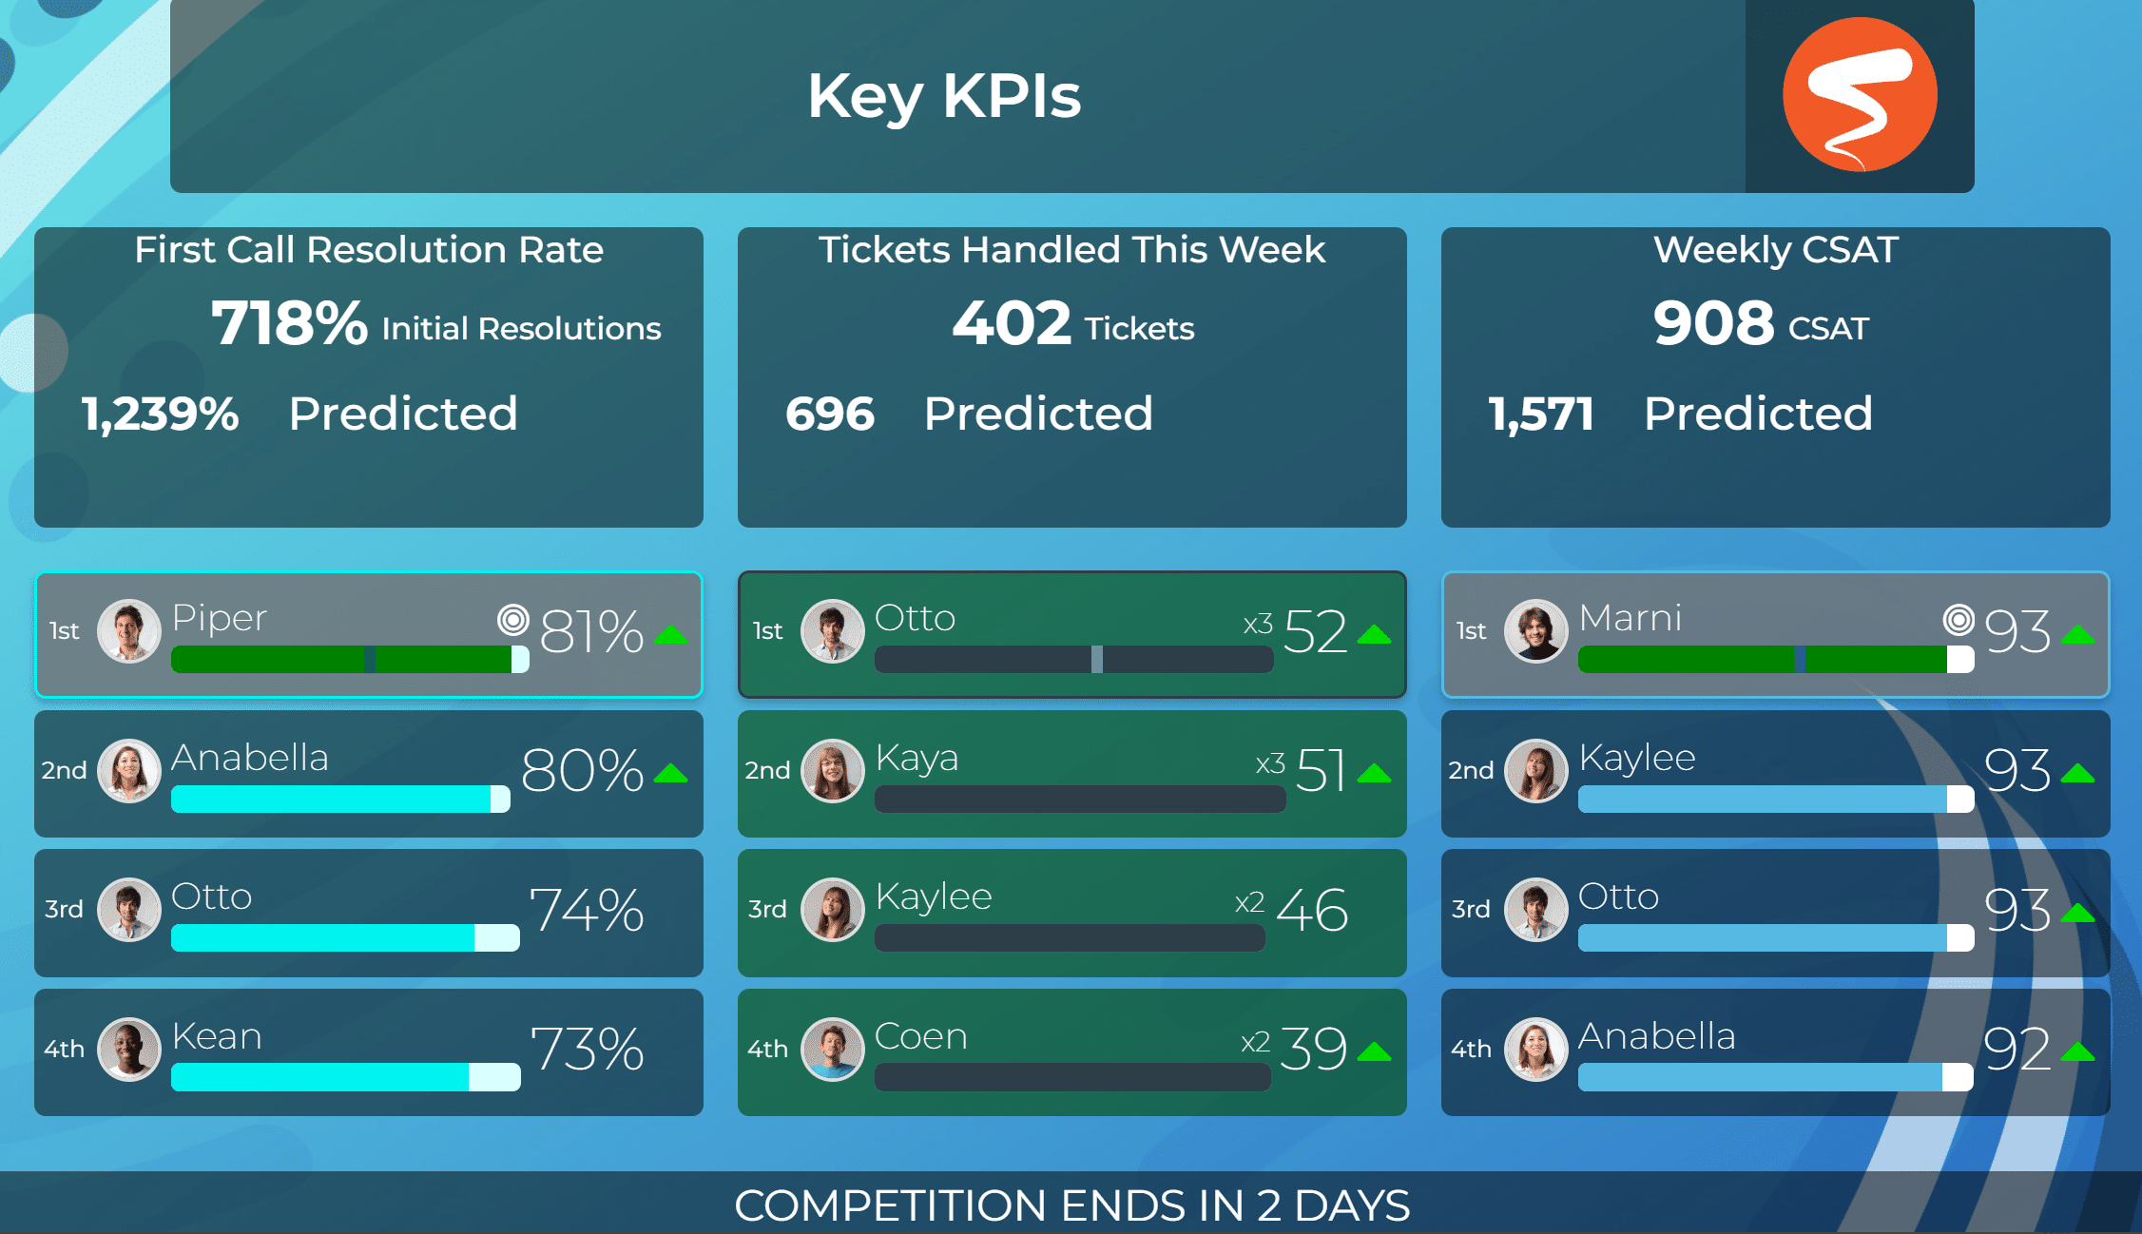The image size is (2142, 1234).
Task: Click Marni's avatar in CSAT leaderboard
Action: (1536, 631)
